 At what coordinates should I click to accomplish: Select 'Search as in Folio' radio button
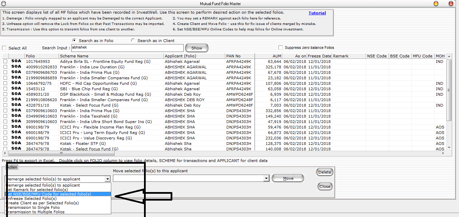(x=74, y=40)
